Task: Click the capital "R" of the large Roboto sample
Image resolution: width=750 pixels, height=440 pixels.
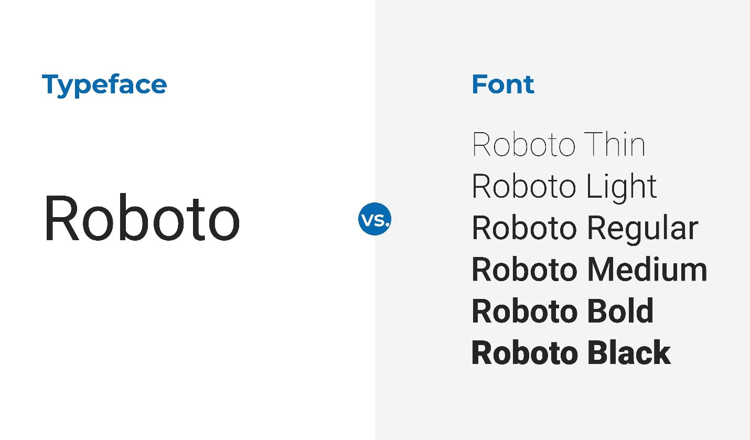Action: (59, 219)
